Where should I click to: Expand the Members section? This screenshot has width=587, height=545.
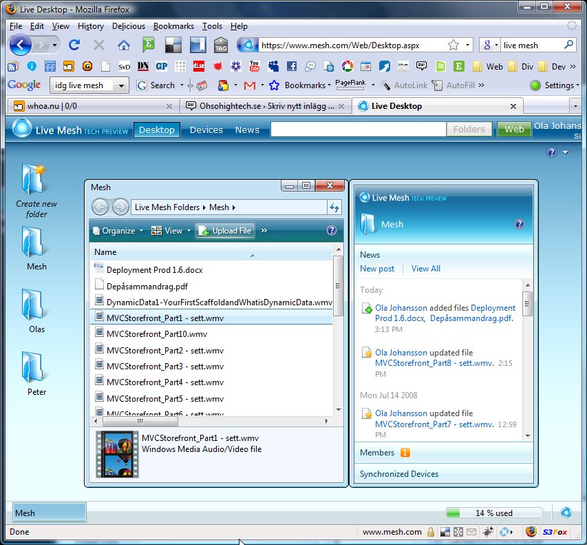click(x=444, y=453)
